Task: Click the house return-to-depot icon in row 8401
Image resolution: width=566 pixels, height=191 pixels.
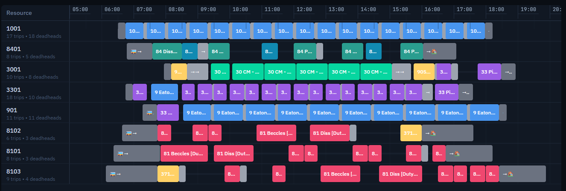Action: tap(434, 51)
